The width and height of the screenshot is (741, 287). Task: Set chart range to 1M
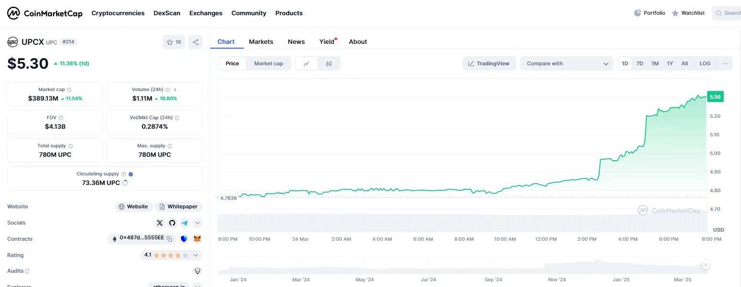coord(655,63)
